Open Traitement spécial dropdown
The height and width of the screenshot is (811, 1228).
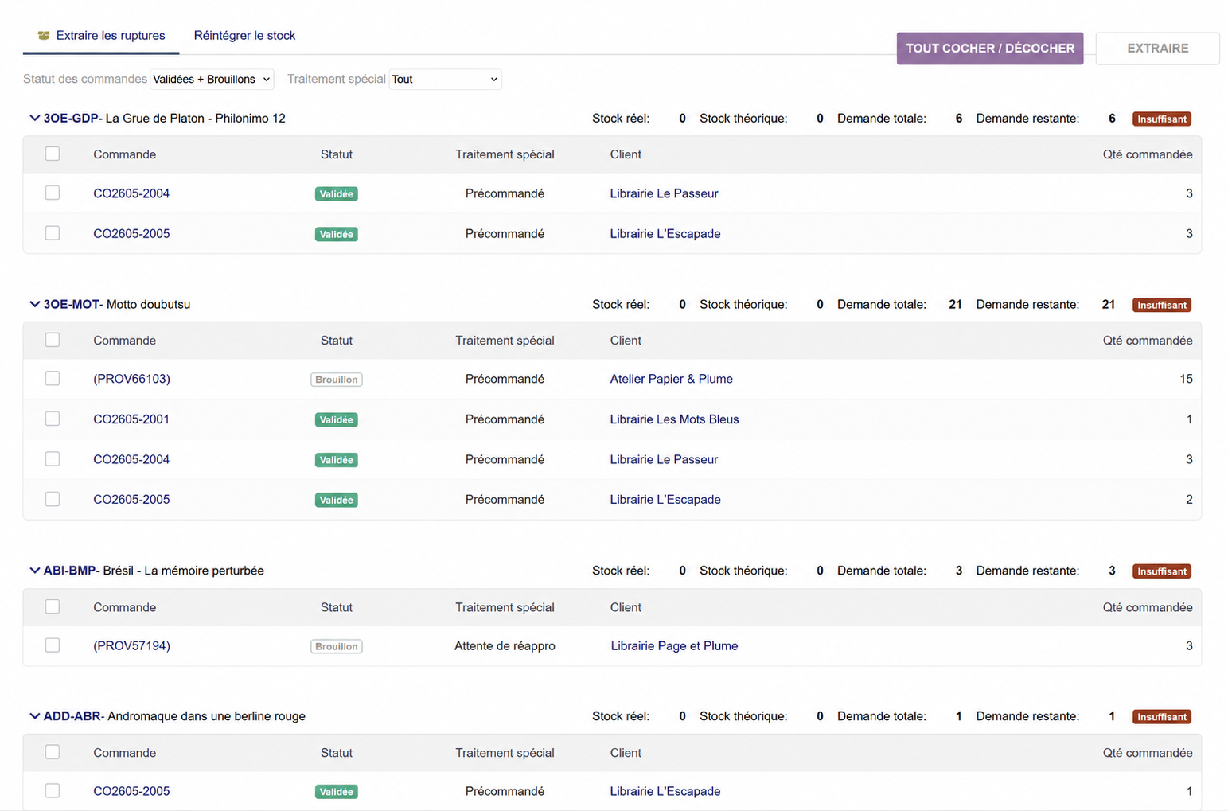445,79
